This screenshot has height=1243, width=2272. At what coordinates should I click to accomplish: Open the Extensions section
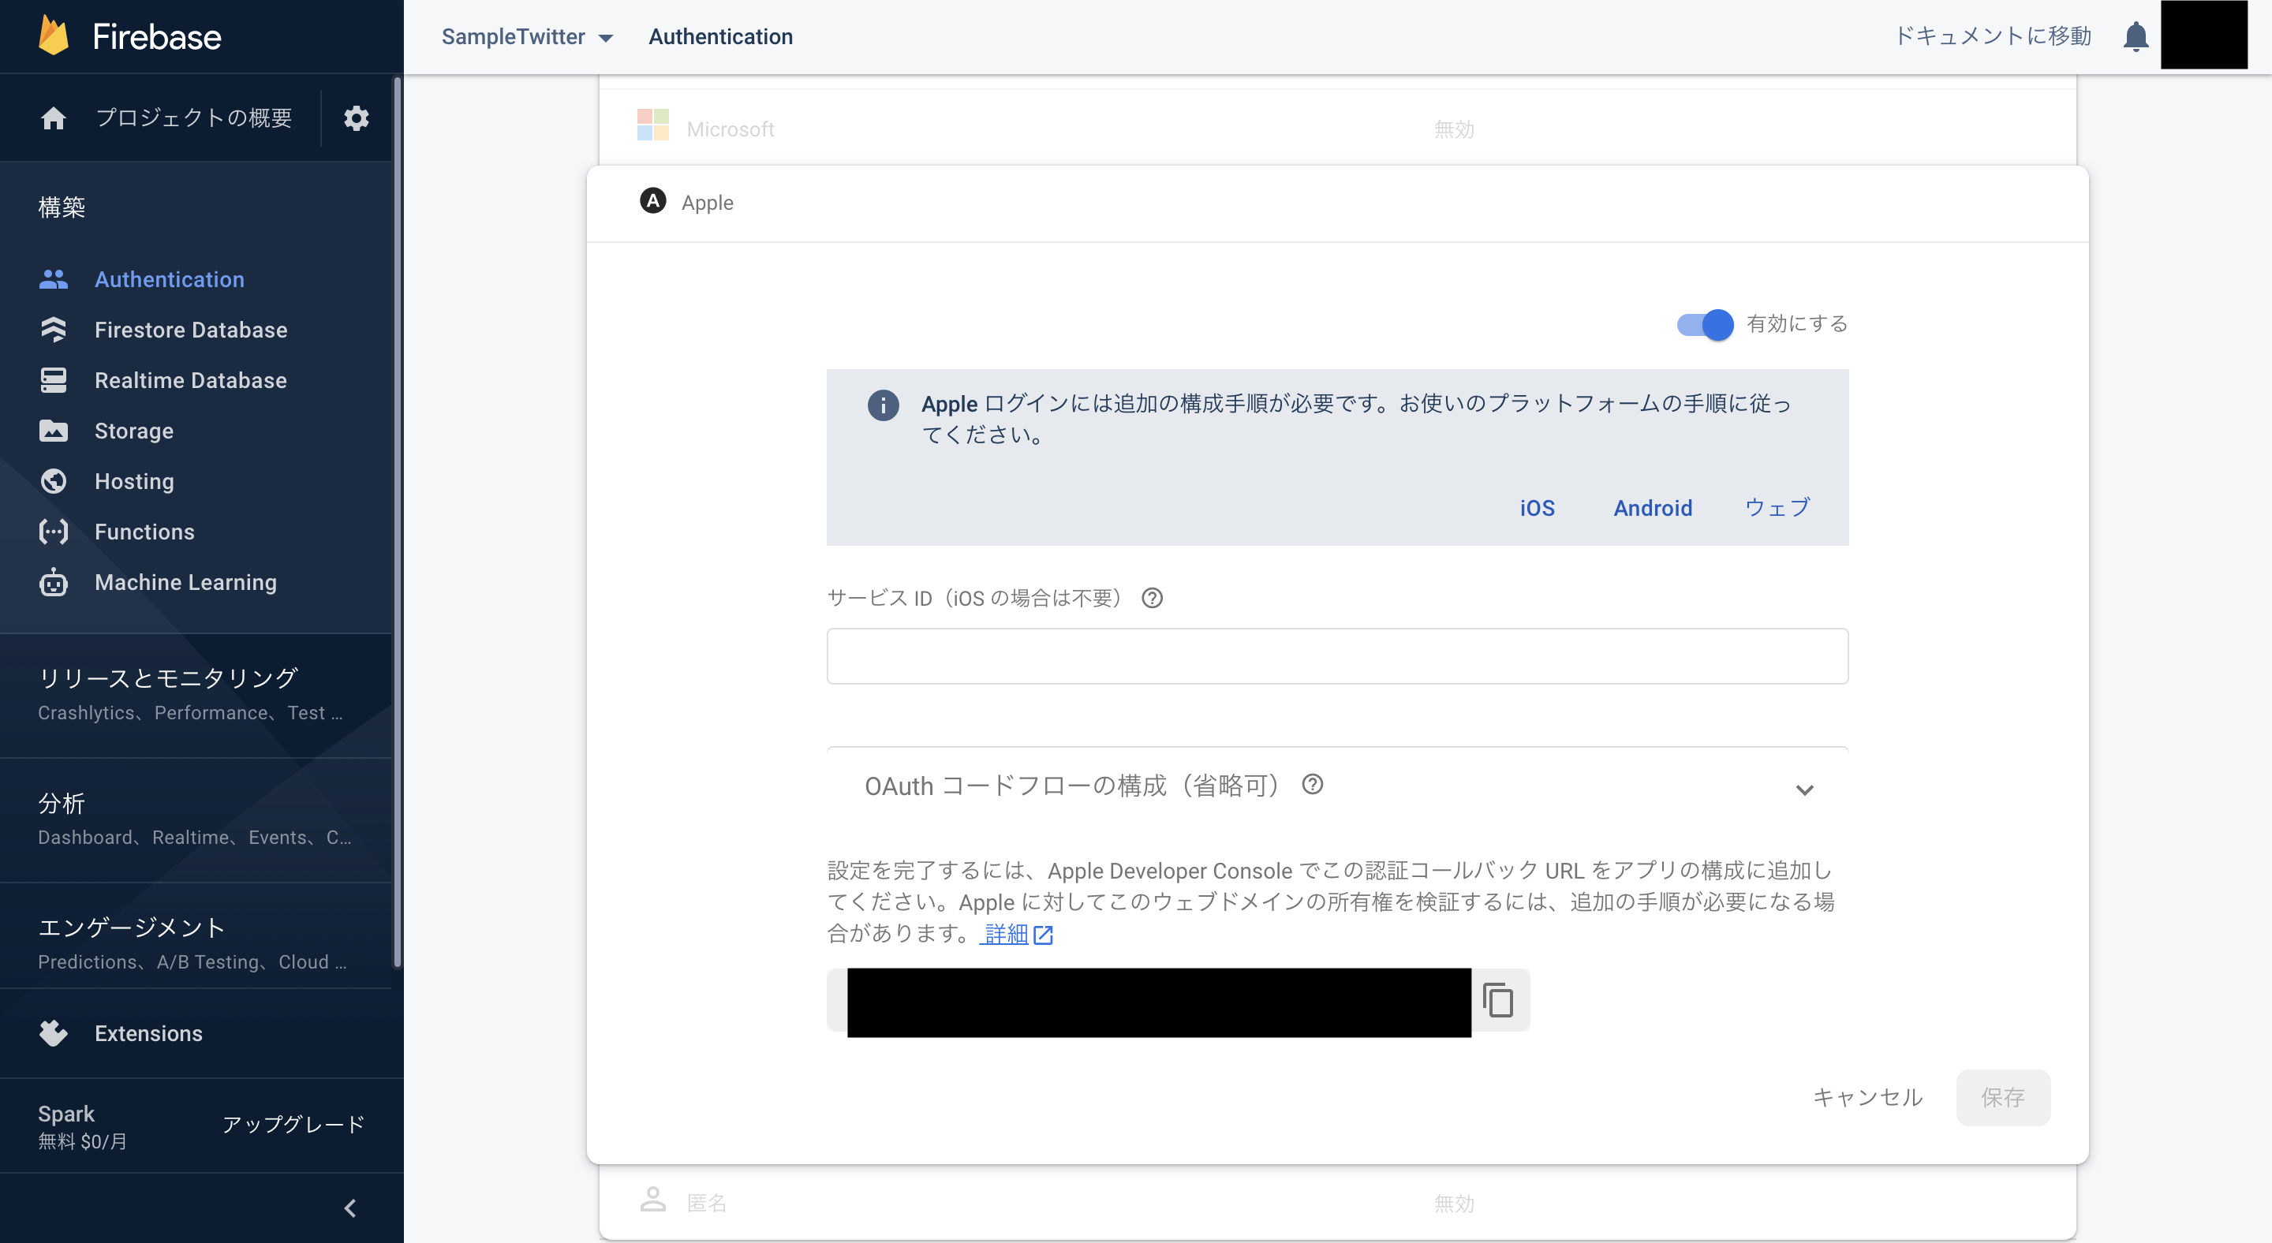point(148,1033)
